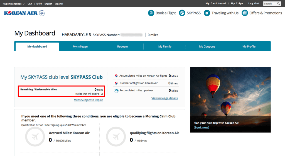Switch language to Español

(59, 4)
